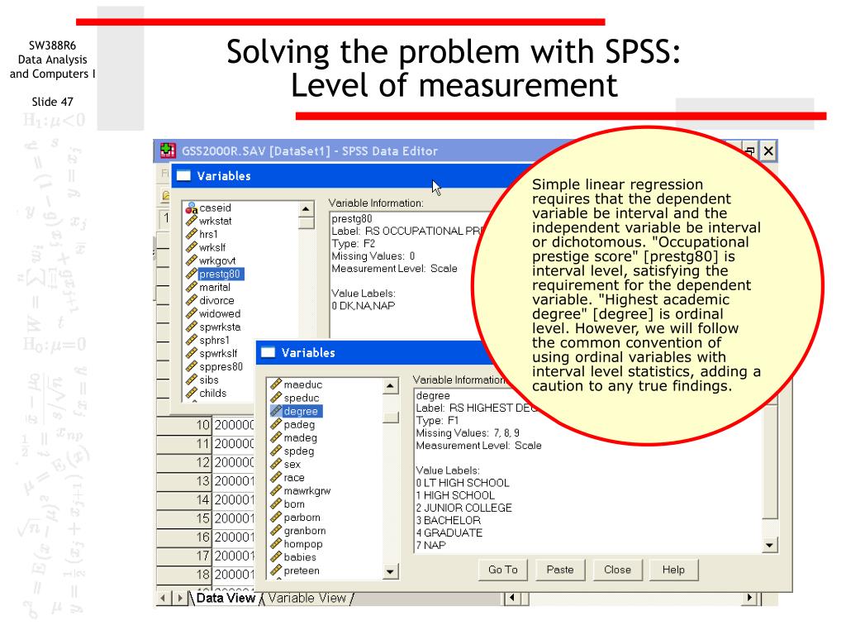The image size is (846, 635).
Task: Click ruler icon beside speduc variable
Action: point(276,398)
